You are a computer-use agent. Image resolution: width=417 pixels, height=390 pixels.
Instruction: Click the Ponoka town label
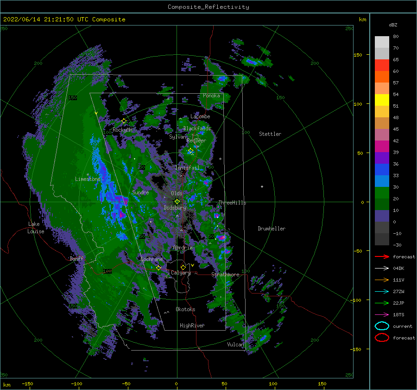[x=211, y=96]
